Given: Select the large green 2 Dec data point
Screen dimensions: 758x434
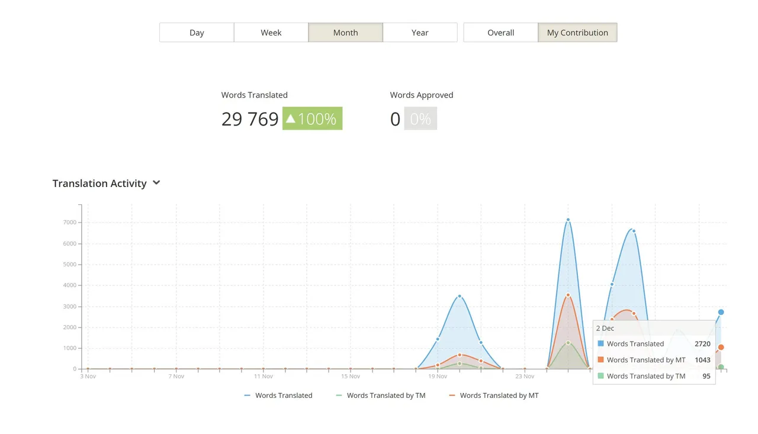Looking at the screenshot, I should tap(721, 367).
